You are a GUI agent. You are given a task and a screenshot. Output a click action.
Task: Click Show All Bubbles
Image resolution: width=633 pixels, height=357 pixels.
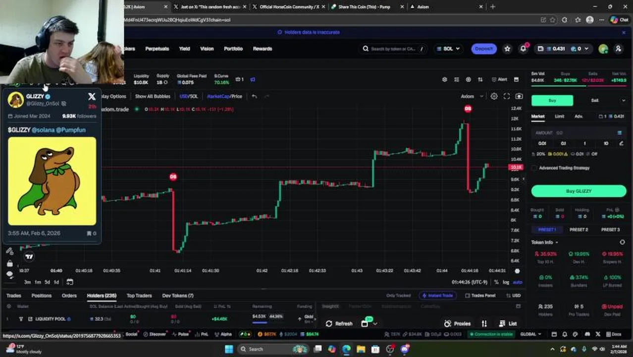click(x=153, y=96)
